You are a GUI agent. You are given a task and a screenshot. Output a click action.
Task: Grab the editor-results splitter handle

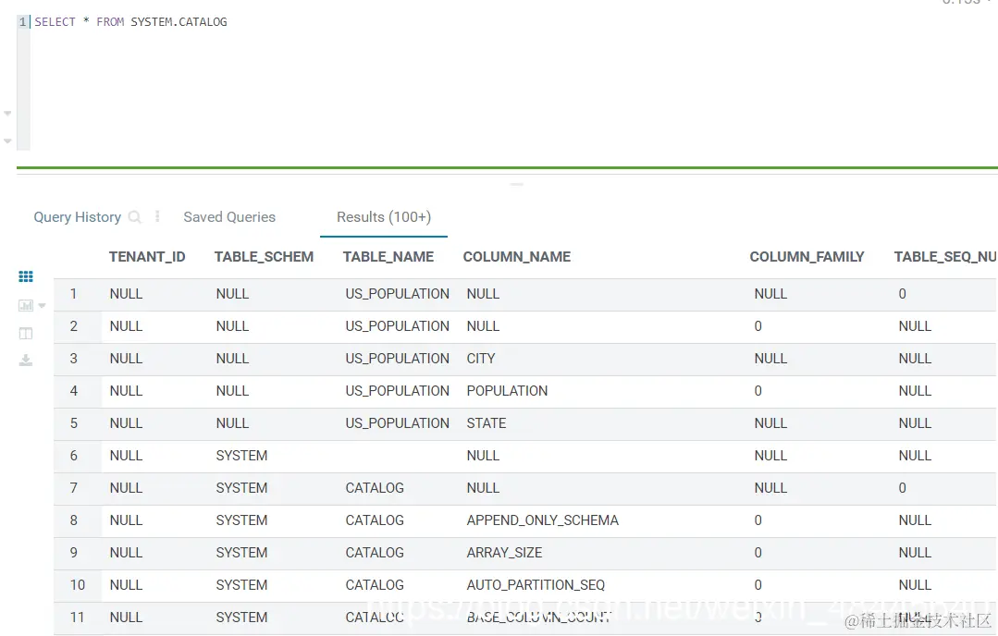(x=517, y=185)
